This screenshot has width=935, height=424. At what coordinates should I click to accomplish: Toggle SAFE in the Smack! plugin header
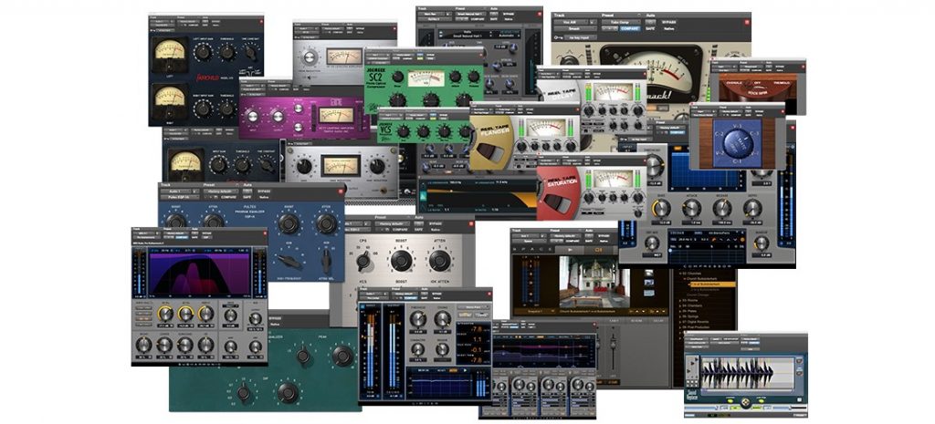click(650, 28)
